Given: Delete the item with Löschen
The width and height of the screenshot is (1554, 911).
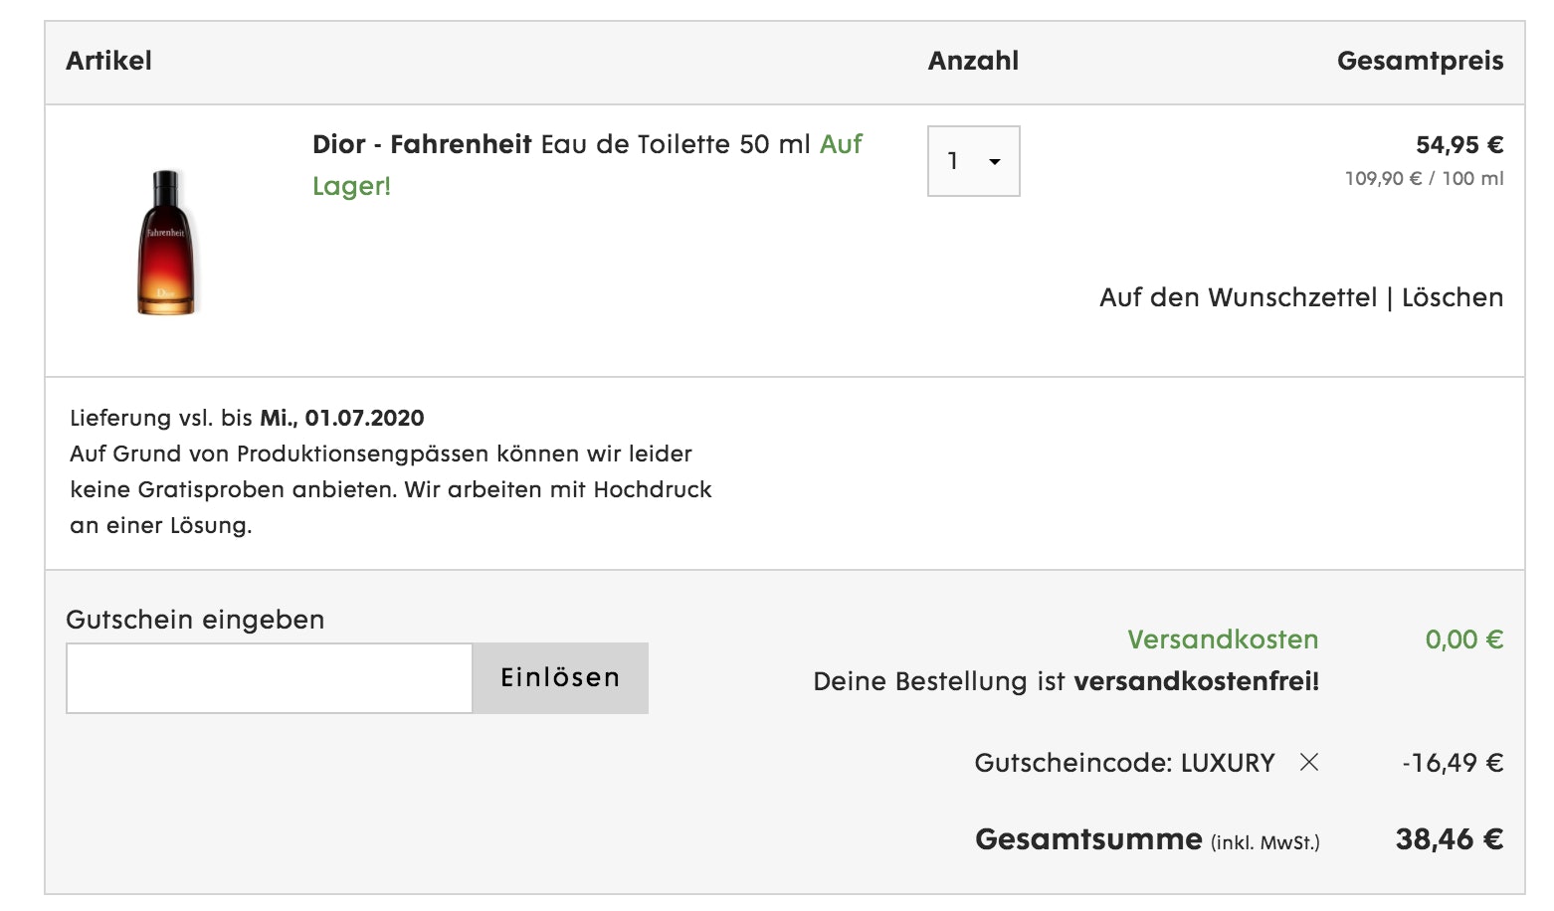Looking at the screenshot, I should coord(1452,297).
